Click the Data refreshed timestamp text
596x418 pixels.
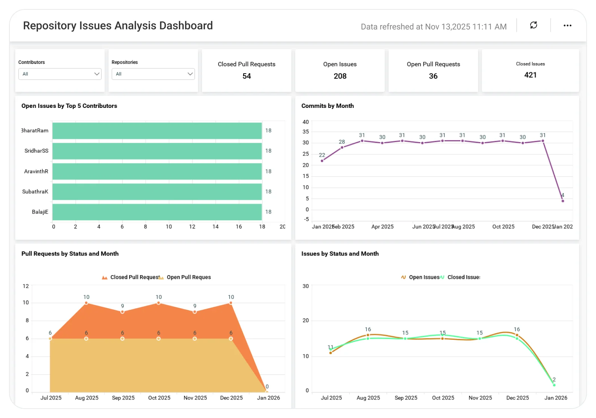coord(434,27)
